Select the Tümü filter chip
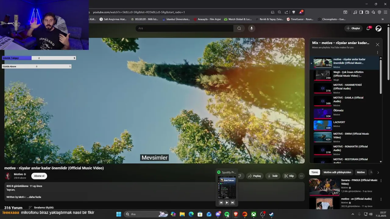 coord(314,172)
